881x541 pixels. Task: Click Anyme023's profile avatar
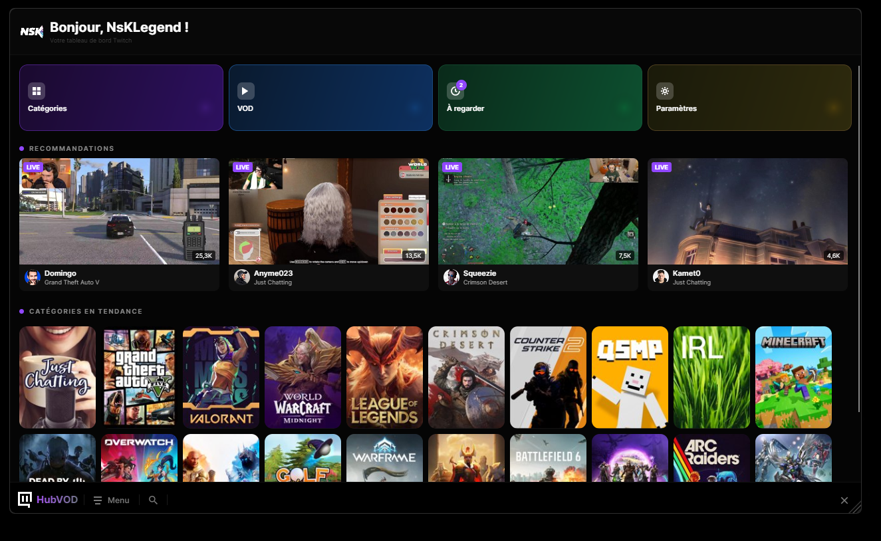(241, 277)
